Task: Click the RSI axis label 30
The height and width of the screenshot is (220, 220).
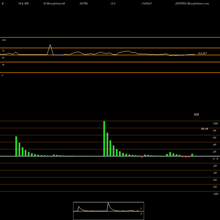Action: 3,65
